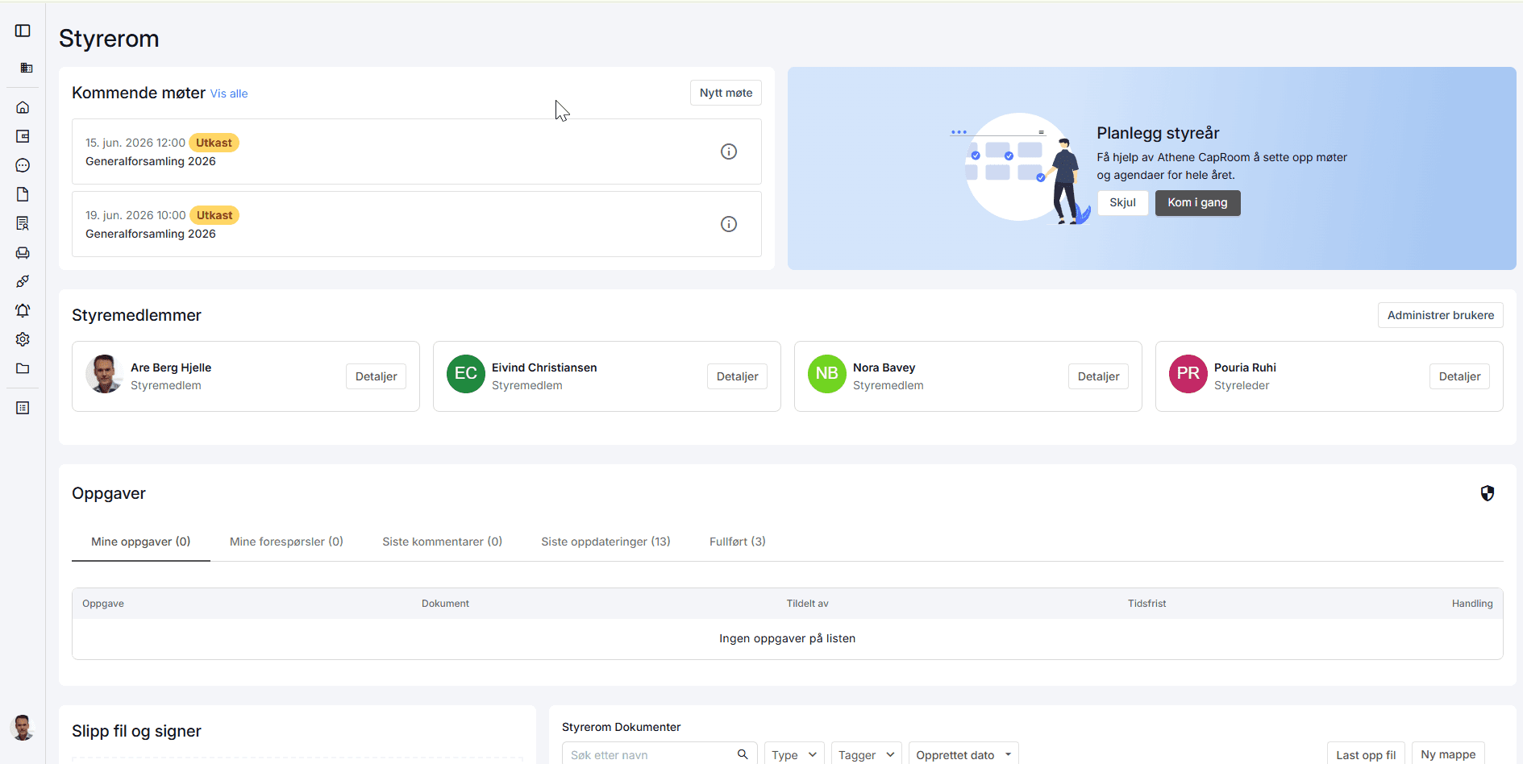This screenshot has height=764, width=1523.
Task: Click the Ny mappe button
Action: (1448, 754)
